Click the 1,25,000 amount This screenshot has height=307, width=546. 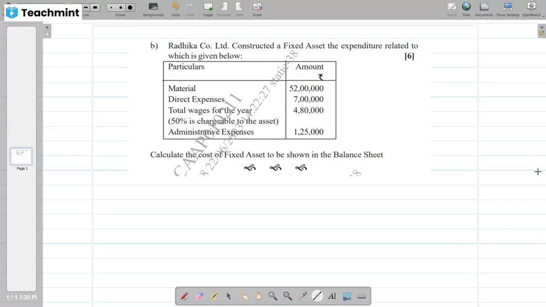pos(308,132)
